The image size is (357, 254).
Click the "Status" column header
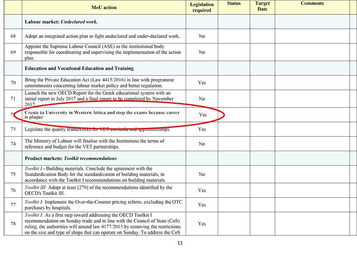pos(233,4)
